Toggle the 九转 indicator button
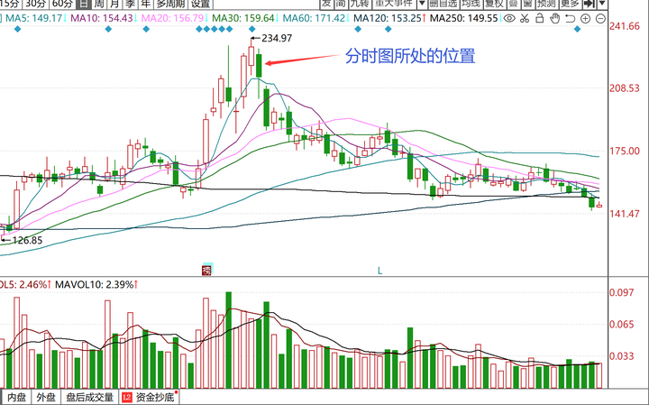Screen dimensions: 649x405 (360, 4)
